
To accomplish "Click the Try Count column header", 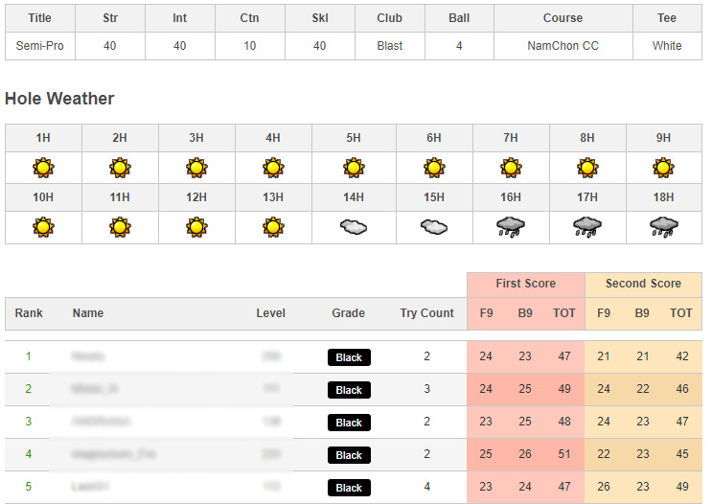I will point(426,313).
